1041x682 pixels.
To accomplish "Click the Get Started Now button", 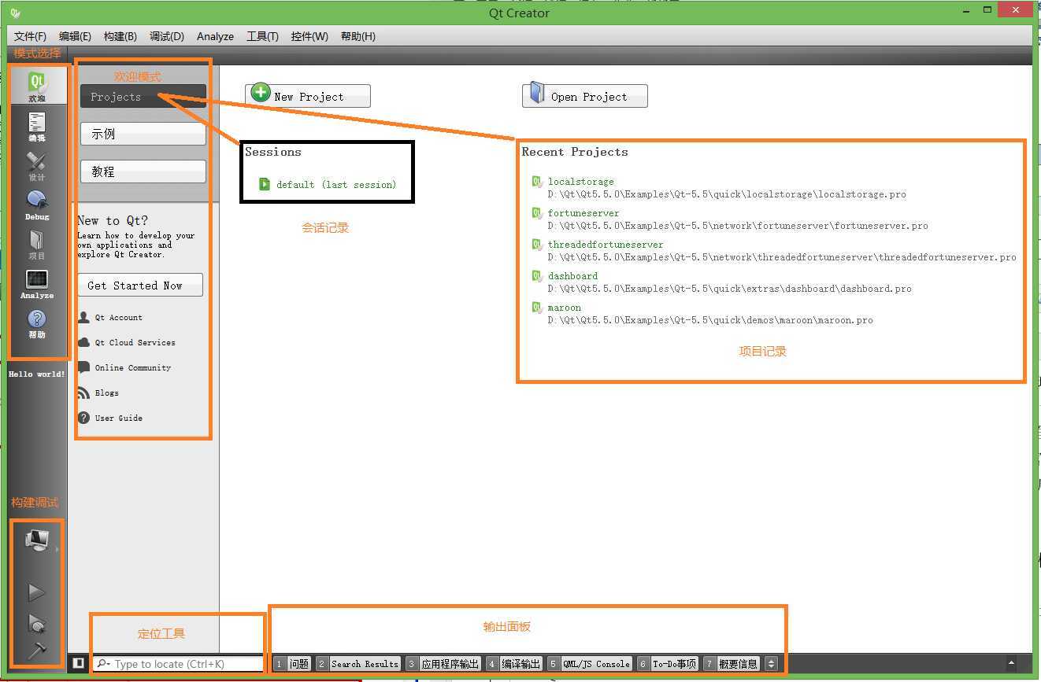I will [140, 286].
